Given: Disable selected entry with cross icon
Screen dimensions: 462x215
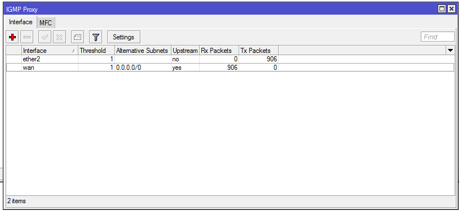Looking at the screenshot, I should point(60,37).
